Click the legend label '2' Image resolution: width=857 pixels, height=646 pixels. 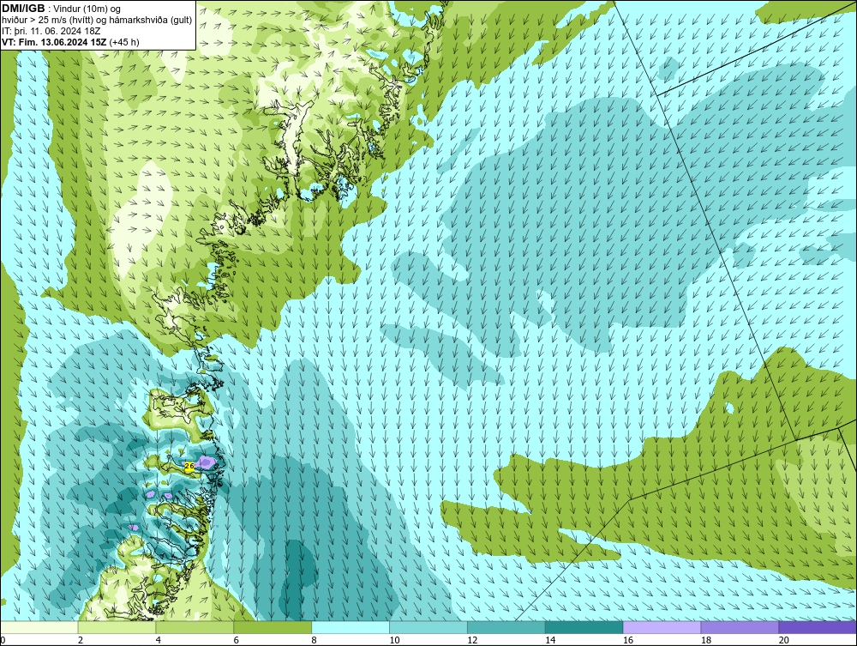pos(81,640)
